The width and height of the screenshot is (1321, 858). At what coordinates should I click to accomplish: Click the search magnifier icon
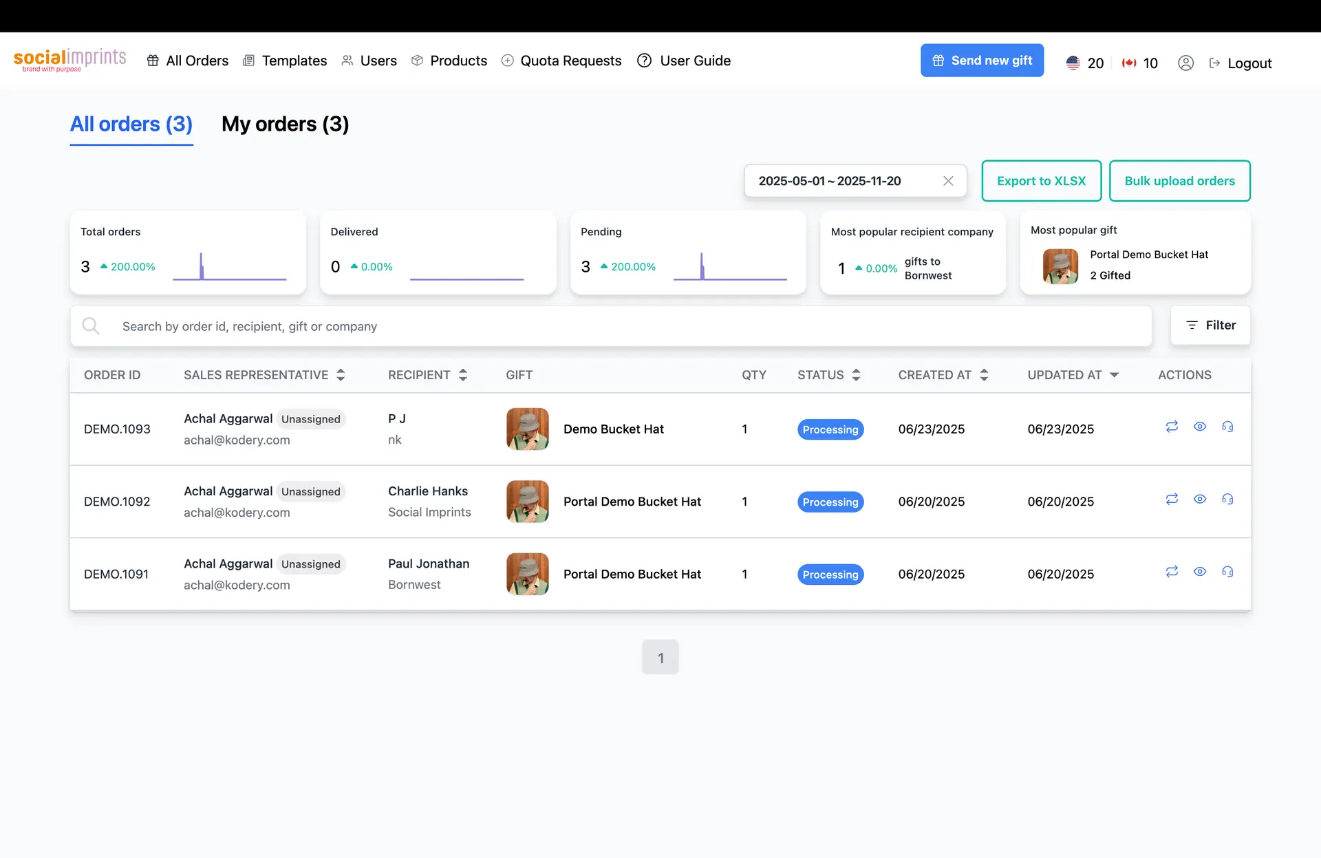(91, 326)
